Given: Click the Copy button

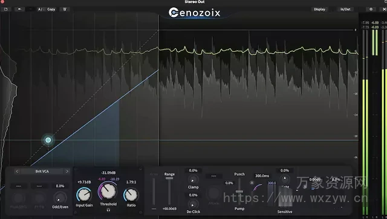Looking at the screenshot, I should coord(51,10).
